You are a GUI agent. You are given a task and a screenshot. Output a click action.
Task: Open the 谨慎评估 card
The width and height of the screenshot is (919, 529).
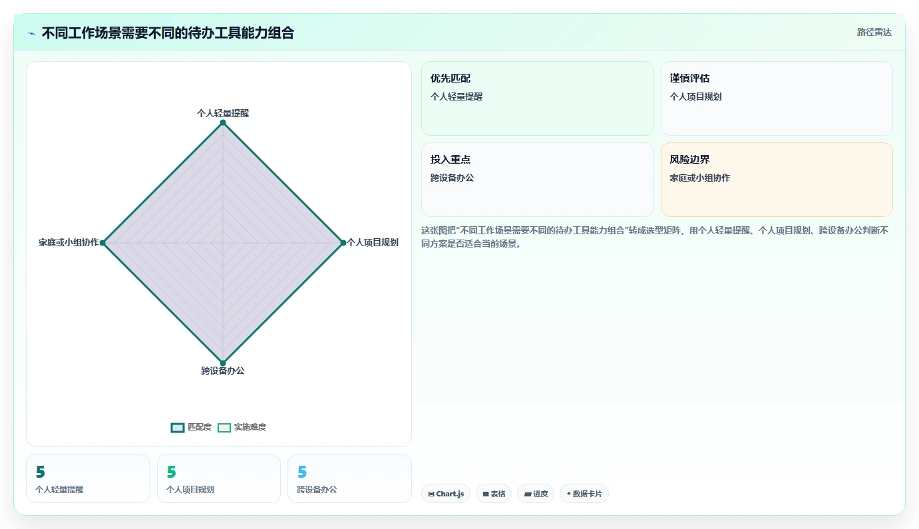click(x=777, y=98)
